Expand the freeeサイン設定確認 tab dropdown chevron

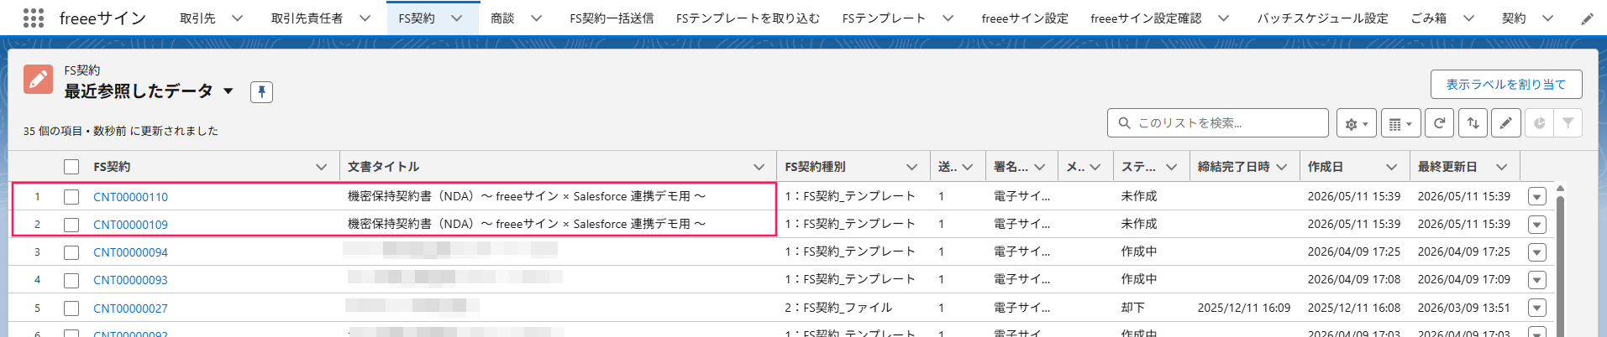(x=1223, y=18)
